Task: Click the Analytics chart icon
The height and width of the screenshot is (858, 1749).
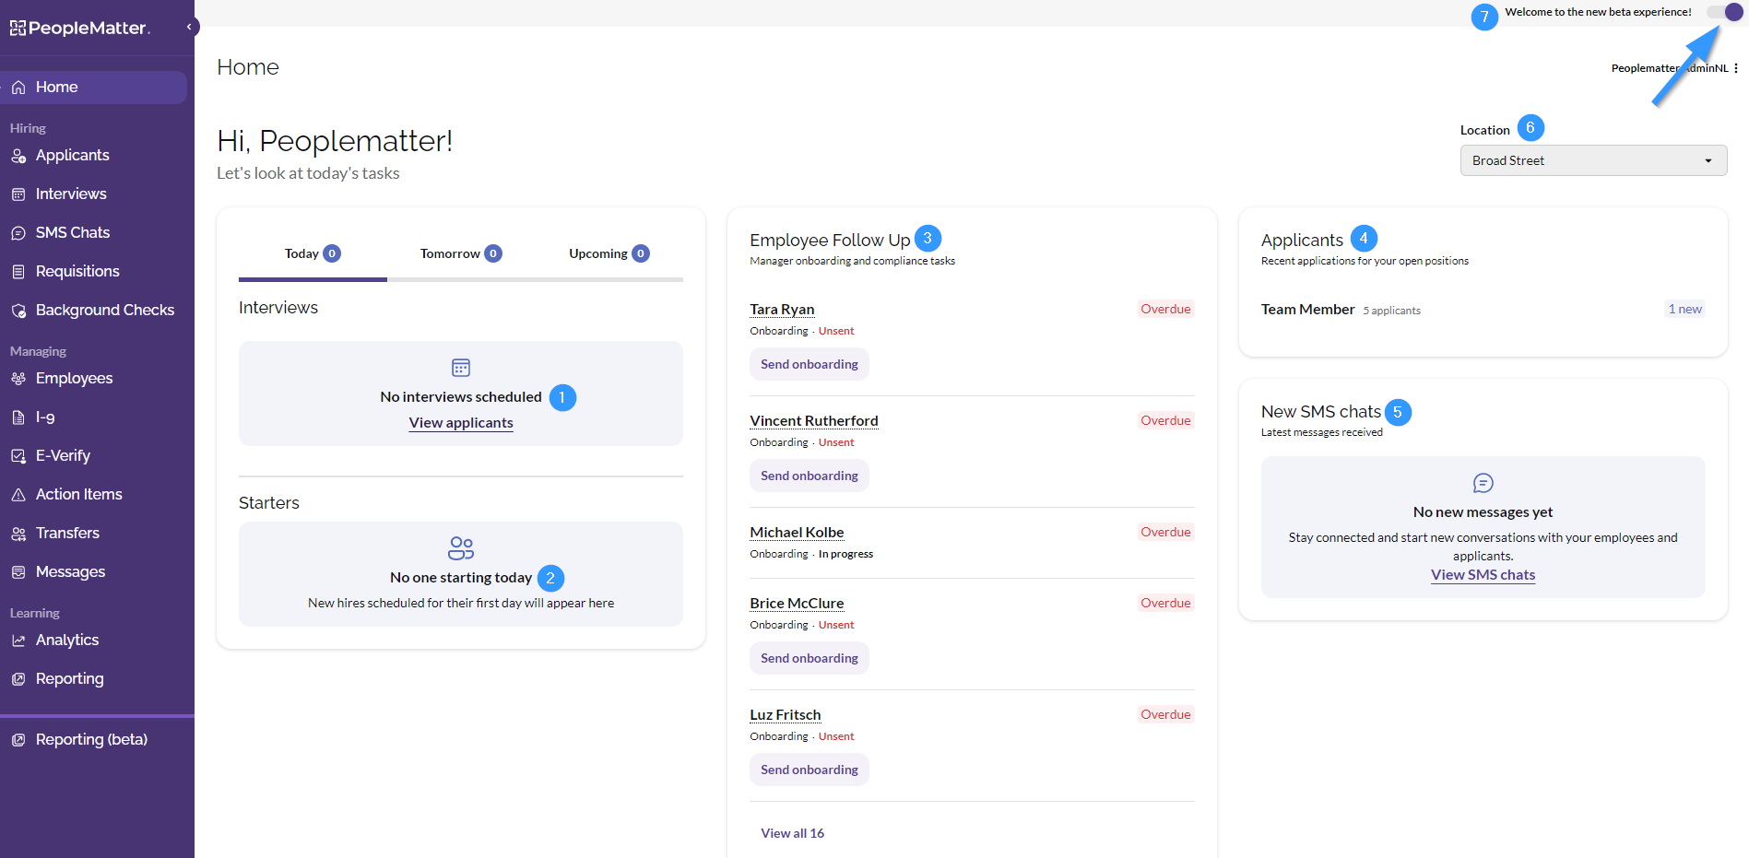Action: click(x=18, y=641)
